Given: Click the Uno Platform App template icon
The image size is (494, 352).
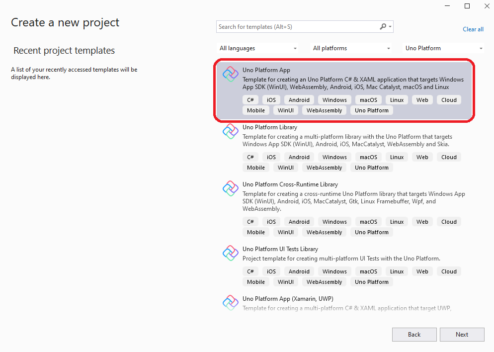Looking at the screenshot, I should [x=230, y=74].
